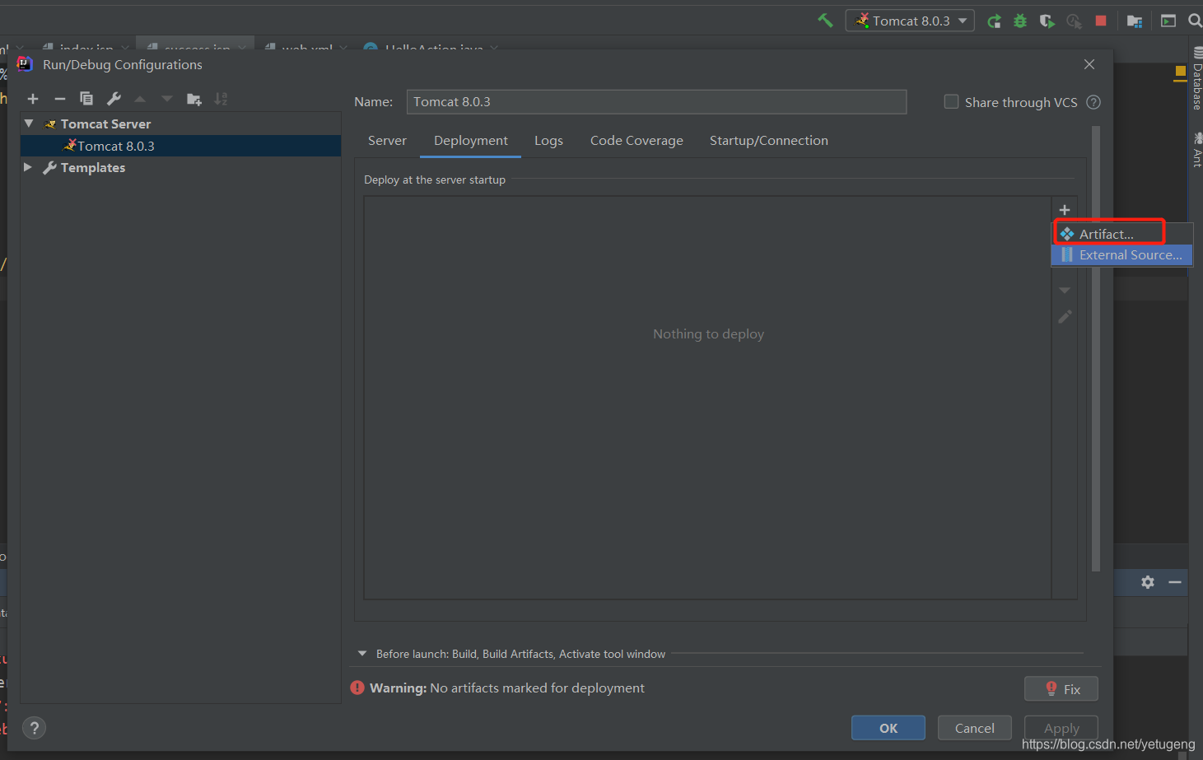Start debugging with the bug icon

click(x=1020, y=21)
